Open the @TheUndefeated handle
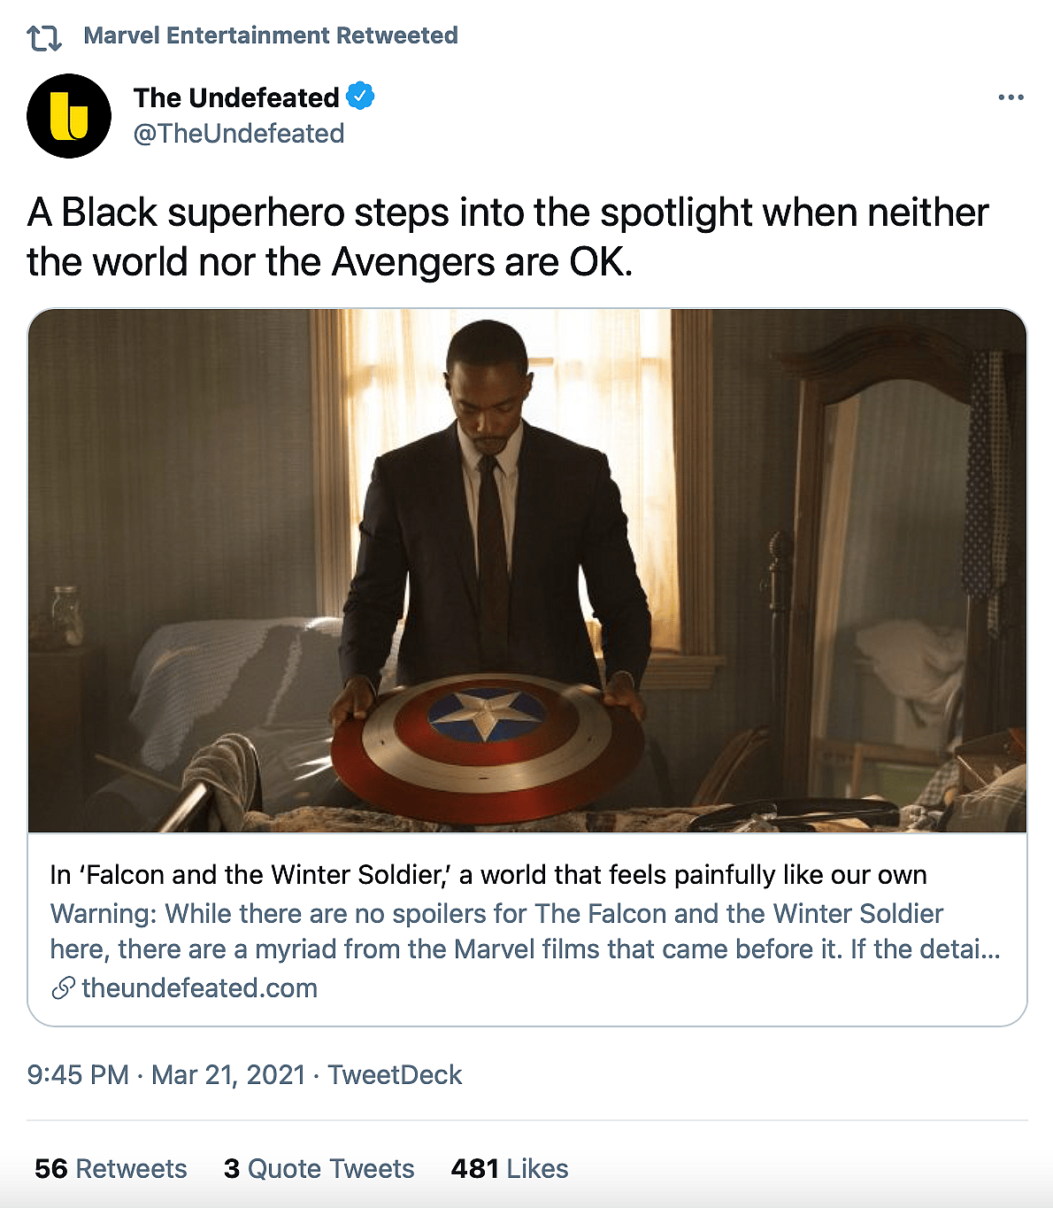 [x=239, y=134]
